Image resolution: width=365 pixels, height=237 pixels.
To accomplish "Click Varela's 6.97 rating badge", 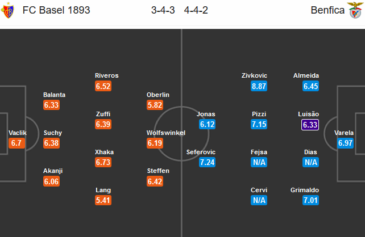I will click(x=346, y=143).
